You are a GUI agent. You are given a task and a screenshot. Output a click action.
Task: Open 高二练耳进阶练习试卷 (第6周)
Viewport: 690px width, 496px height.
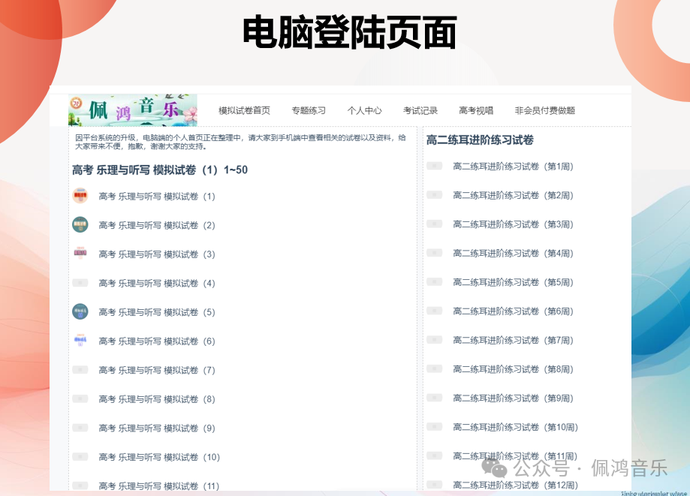pyautogui.click(x=513, y=311)
